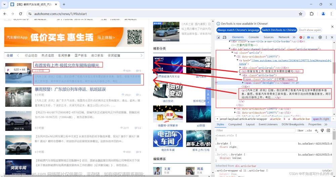
Task: View site information icon in address bar
Action: pyautogui.click(x=30, y=14)
